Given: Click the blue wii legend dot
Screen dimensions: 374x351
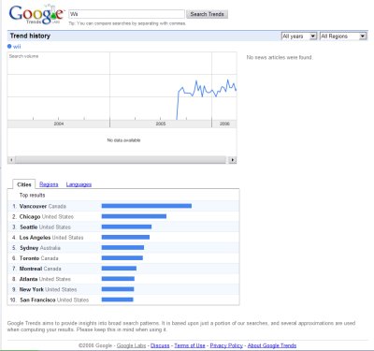Looking at the screenshot, I should (x=9, y=47).
